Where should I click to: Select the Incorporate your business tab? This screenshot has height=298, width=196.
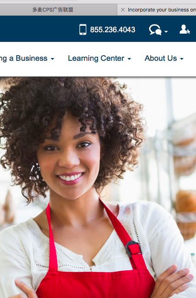point(161,10)
